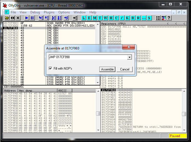Show Executable modules with E button
This screenshot has height=142, width=191.
pyautogui.click(x=89, y=18)
